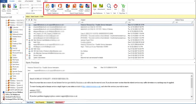The height and width of the screenshot is (104, 196).
Task: Click Live Exchange in Export Single Mailbox group
Action: [x=68, y=8]
